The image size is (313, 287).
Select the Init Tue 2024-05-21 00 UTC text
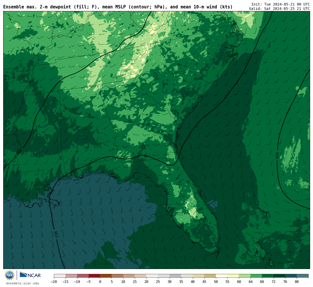pyautogui.click(x=281, y=4)
